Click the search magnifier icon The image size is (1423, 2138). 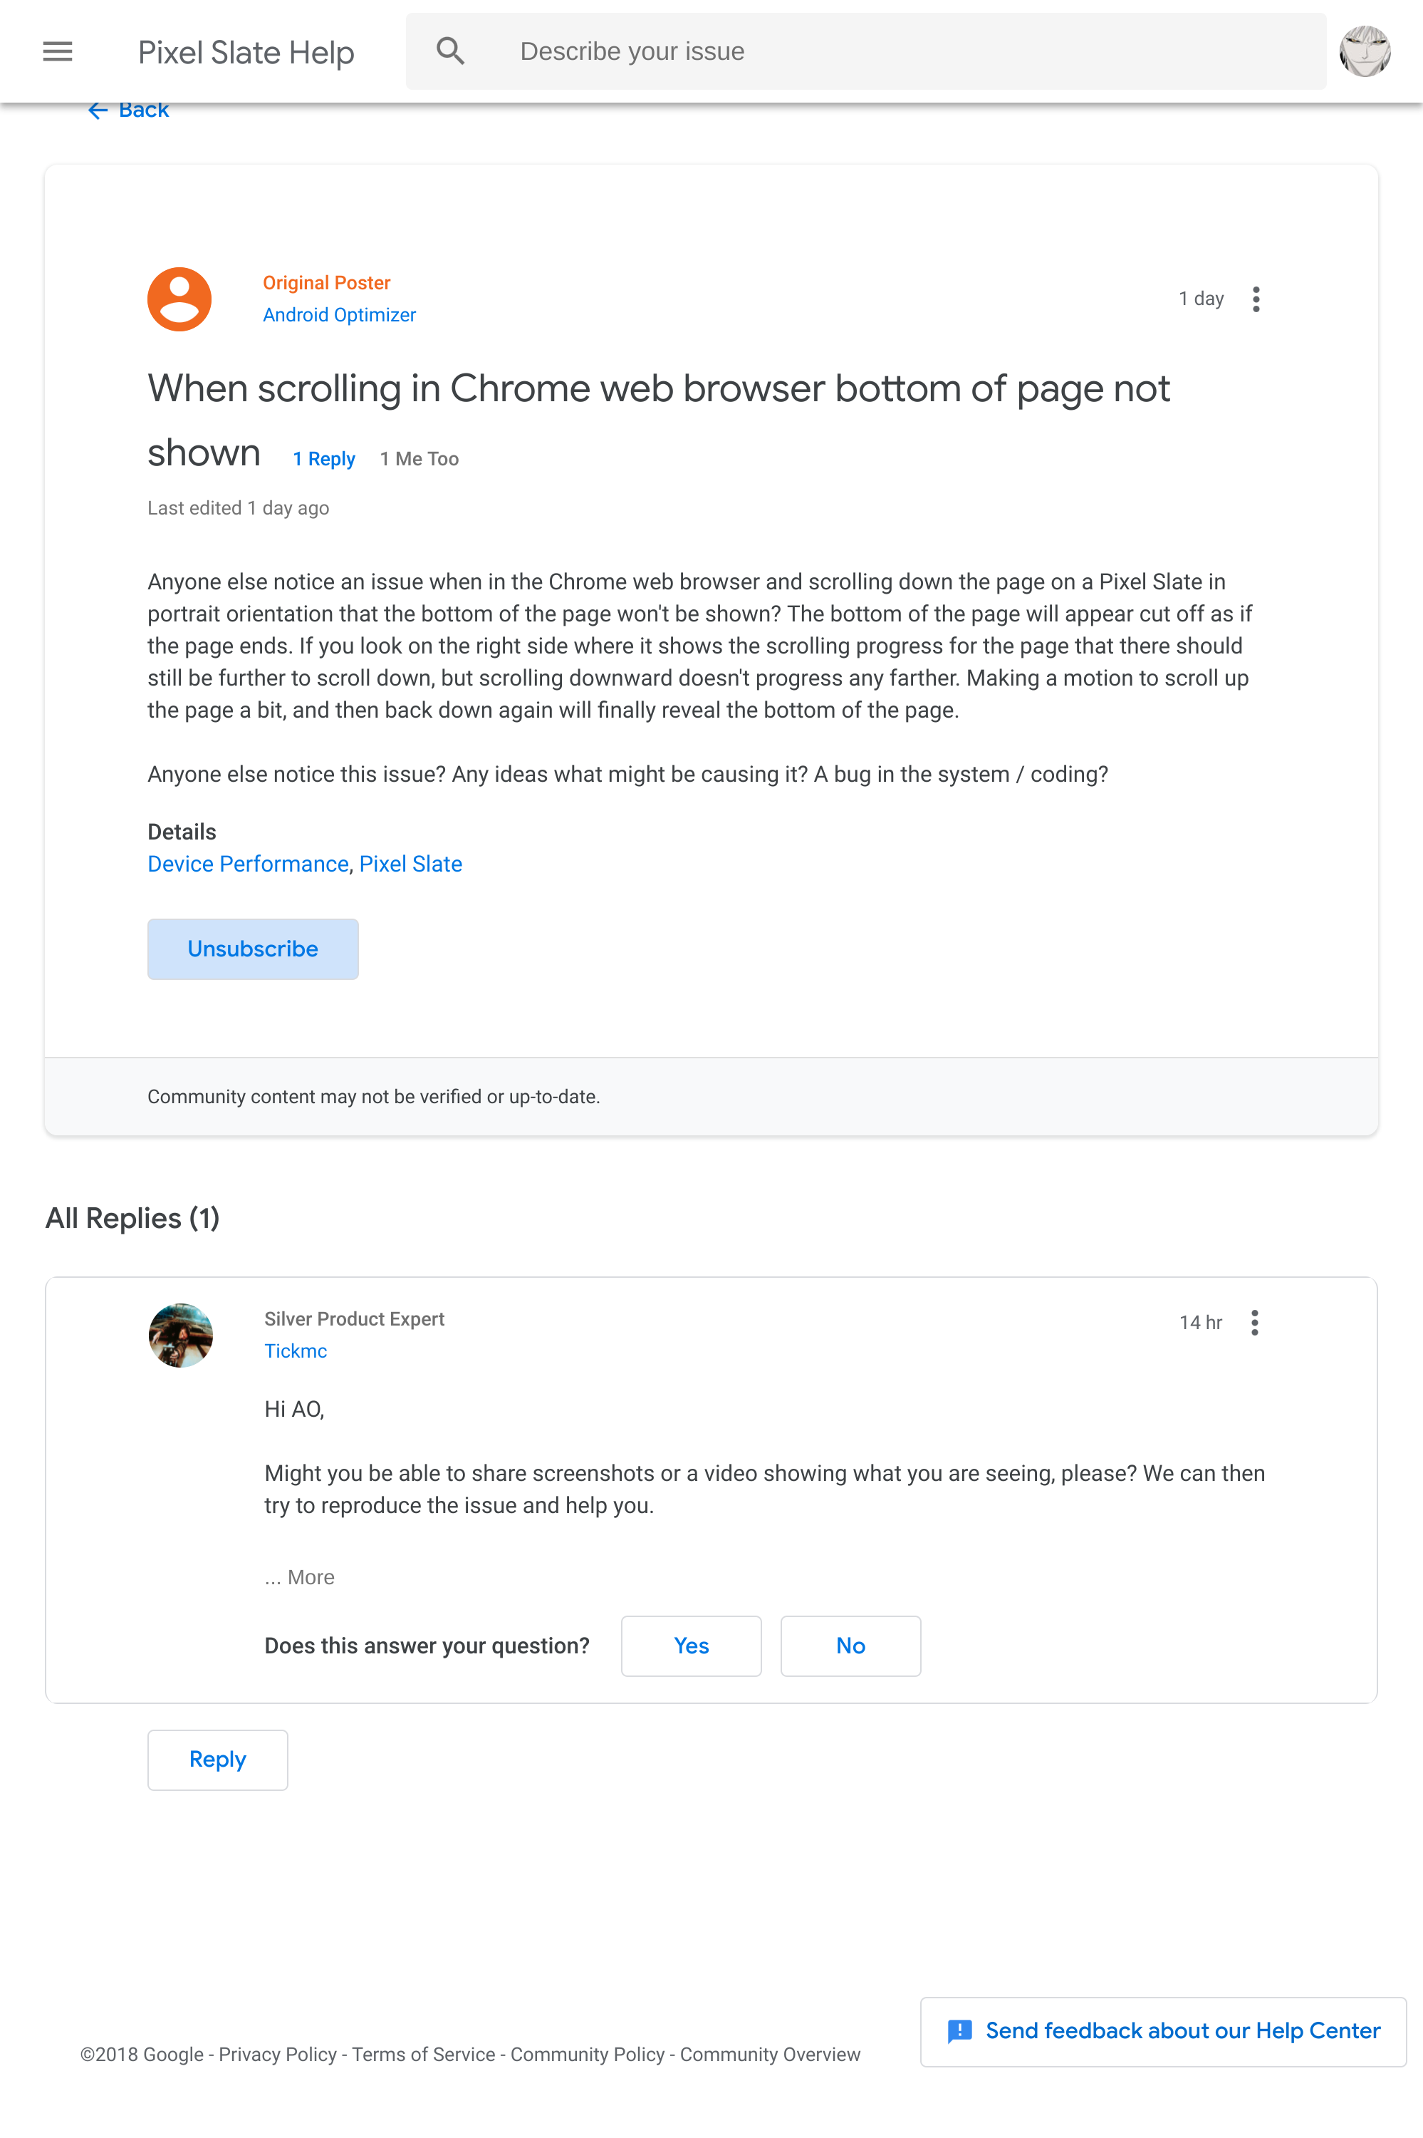(451, 51)
